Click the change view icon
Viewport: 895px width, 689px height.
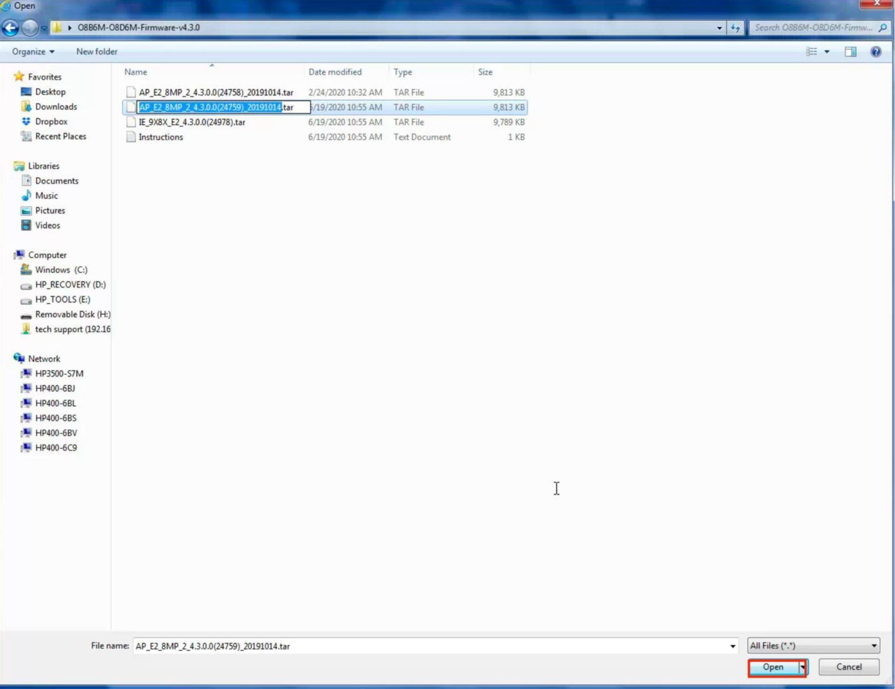[x=811, y=52]
